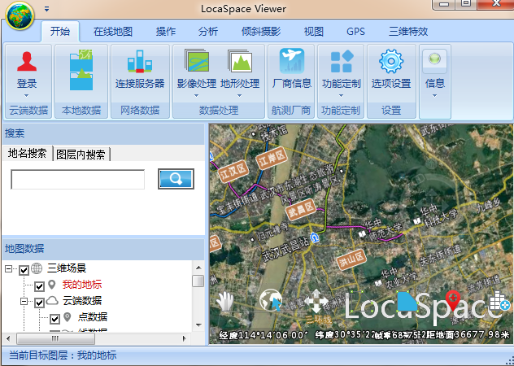514x366 pixels.
Task: Toggle the 点数据 layer checkbox
Action: coord(54,318)
